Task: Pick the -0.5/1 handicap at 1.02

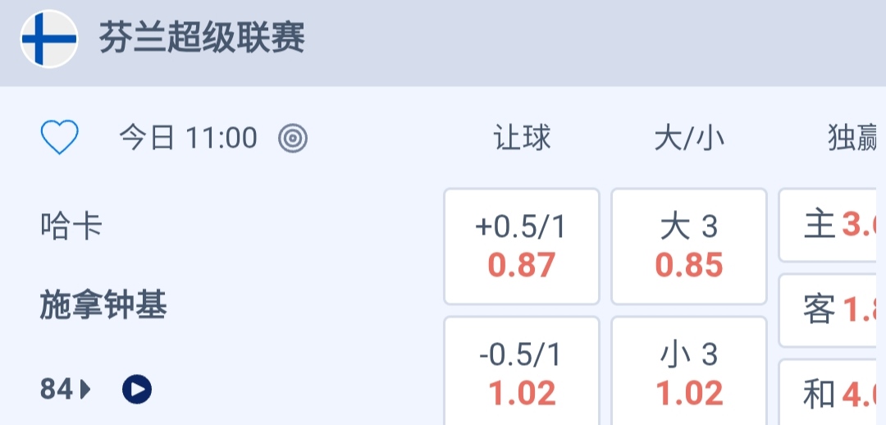Action: [x=522, y=373]
